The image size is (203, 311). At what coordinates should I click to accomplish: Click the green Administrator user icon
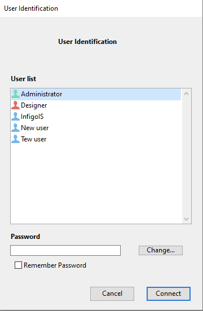click(15, 94)
